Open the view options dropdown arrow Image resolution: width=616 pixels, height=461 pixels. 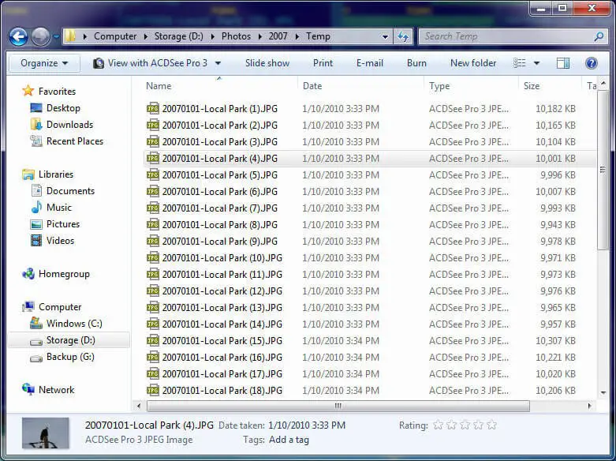537,63
